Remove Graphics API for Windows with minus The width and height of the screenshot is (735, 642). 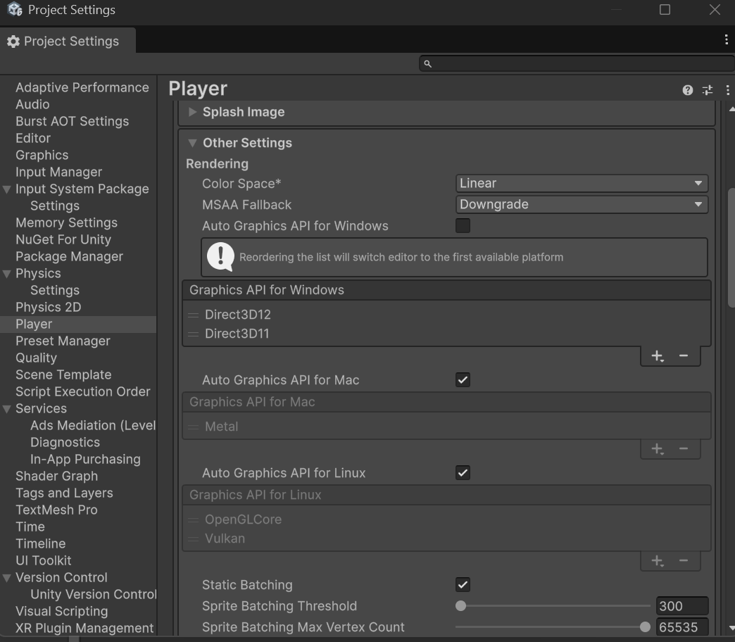684,356
